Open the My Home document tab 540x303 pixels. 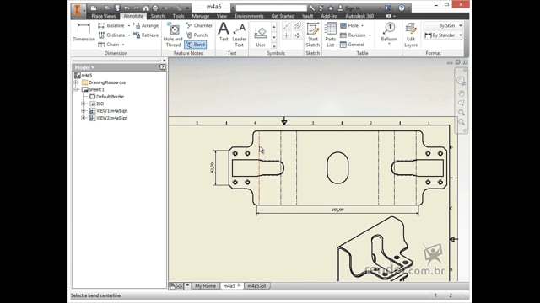pos(205,286)
